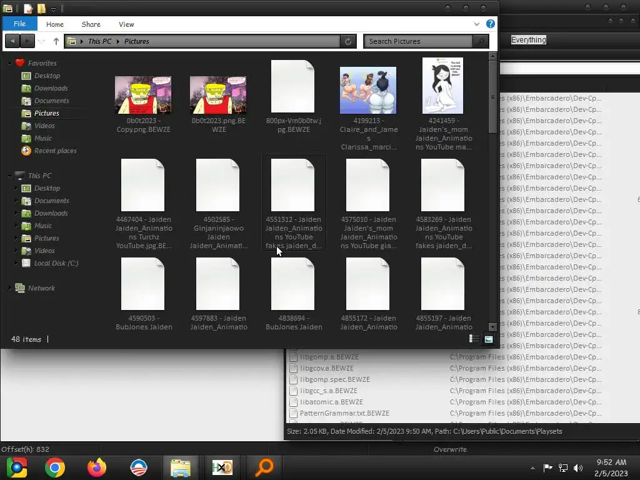
Task: Select the 4575010 Jaiden file icon
Action: tap(367, 185)
